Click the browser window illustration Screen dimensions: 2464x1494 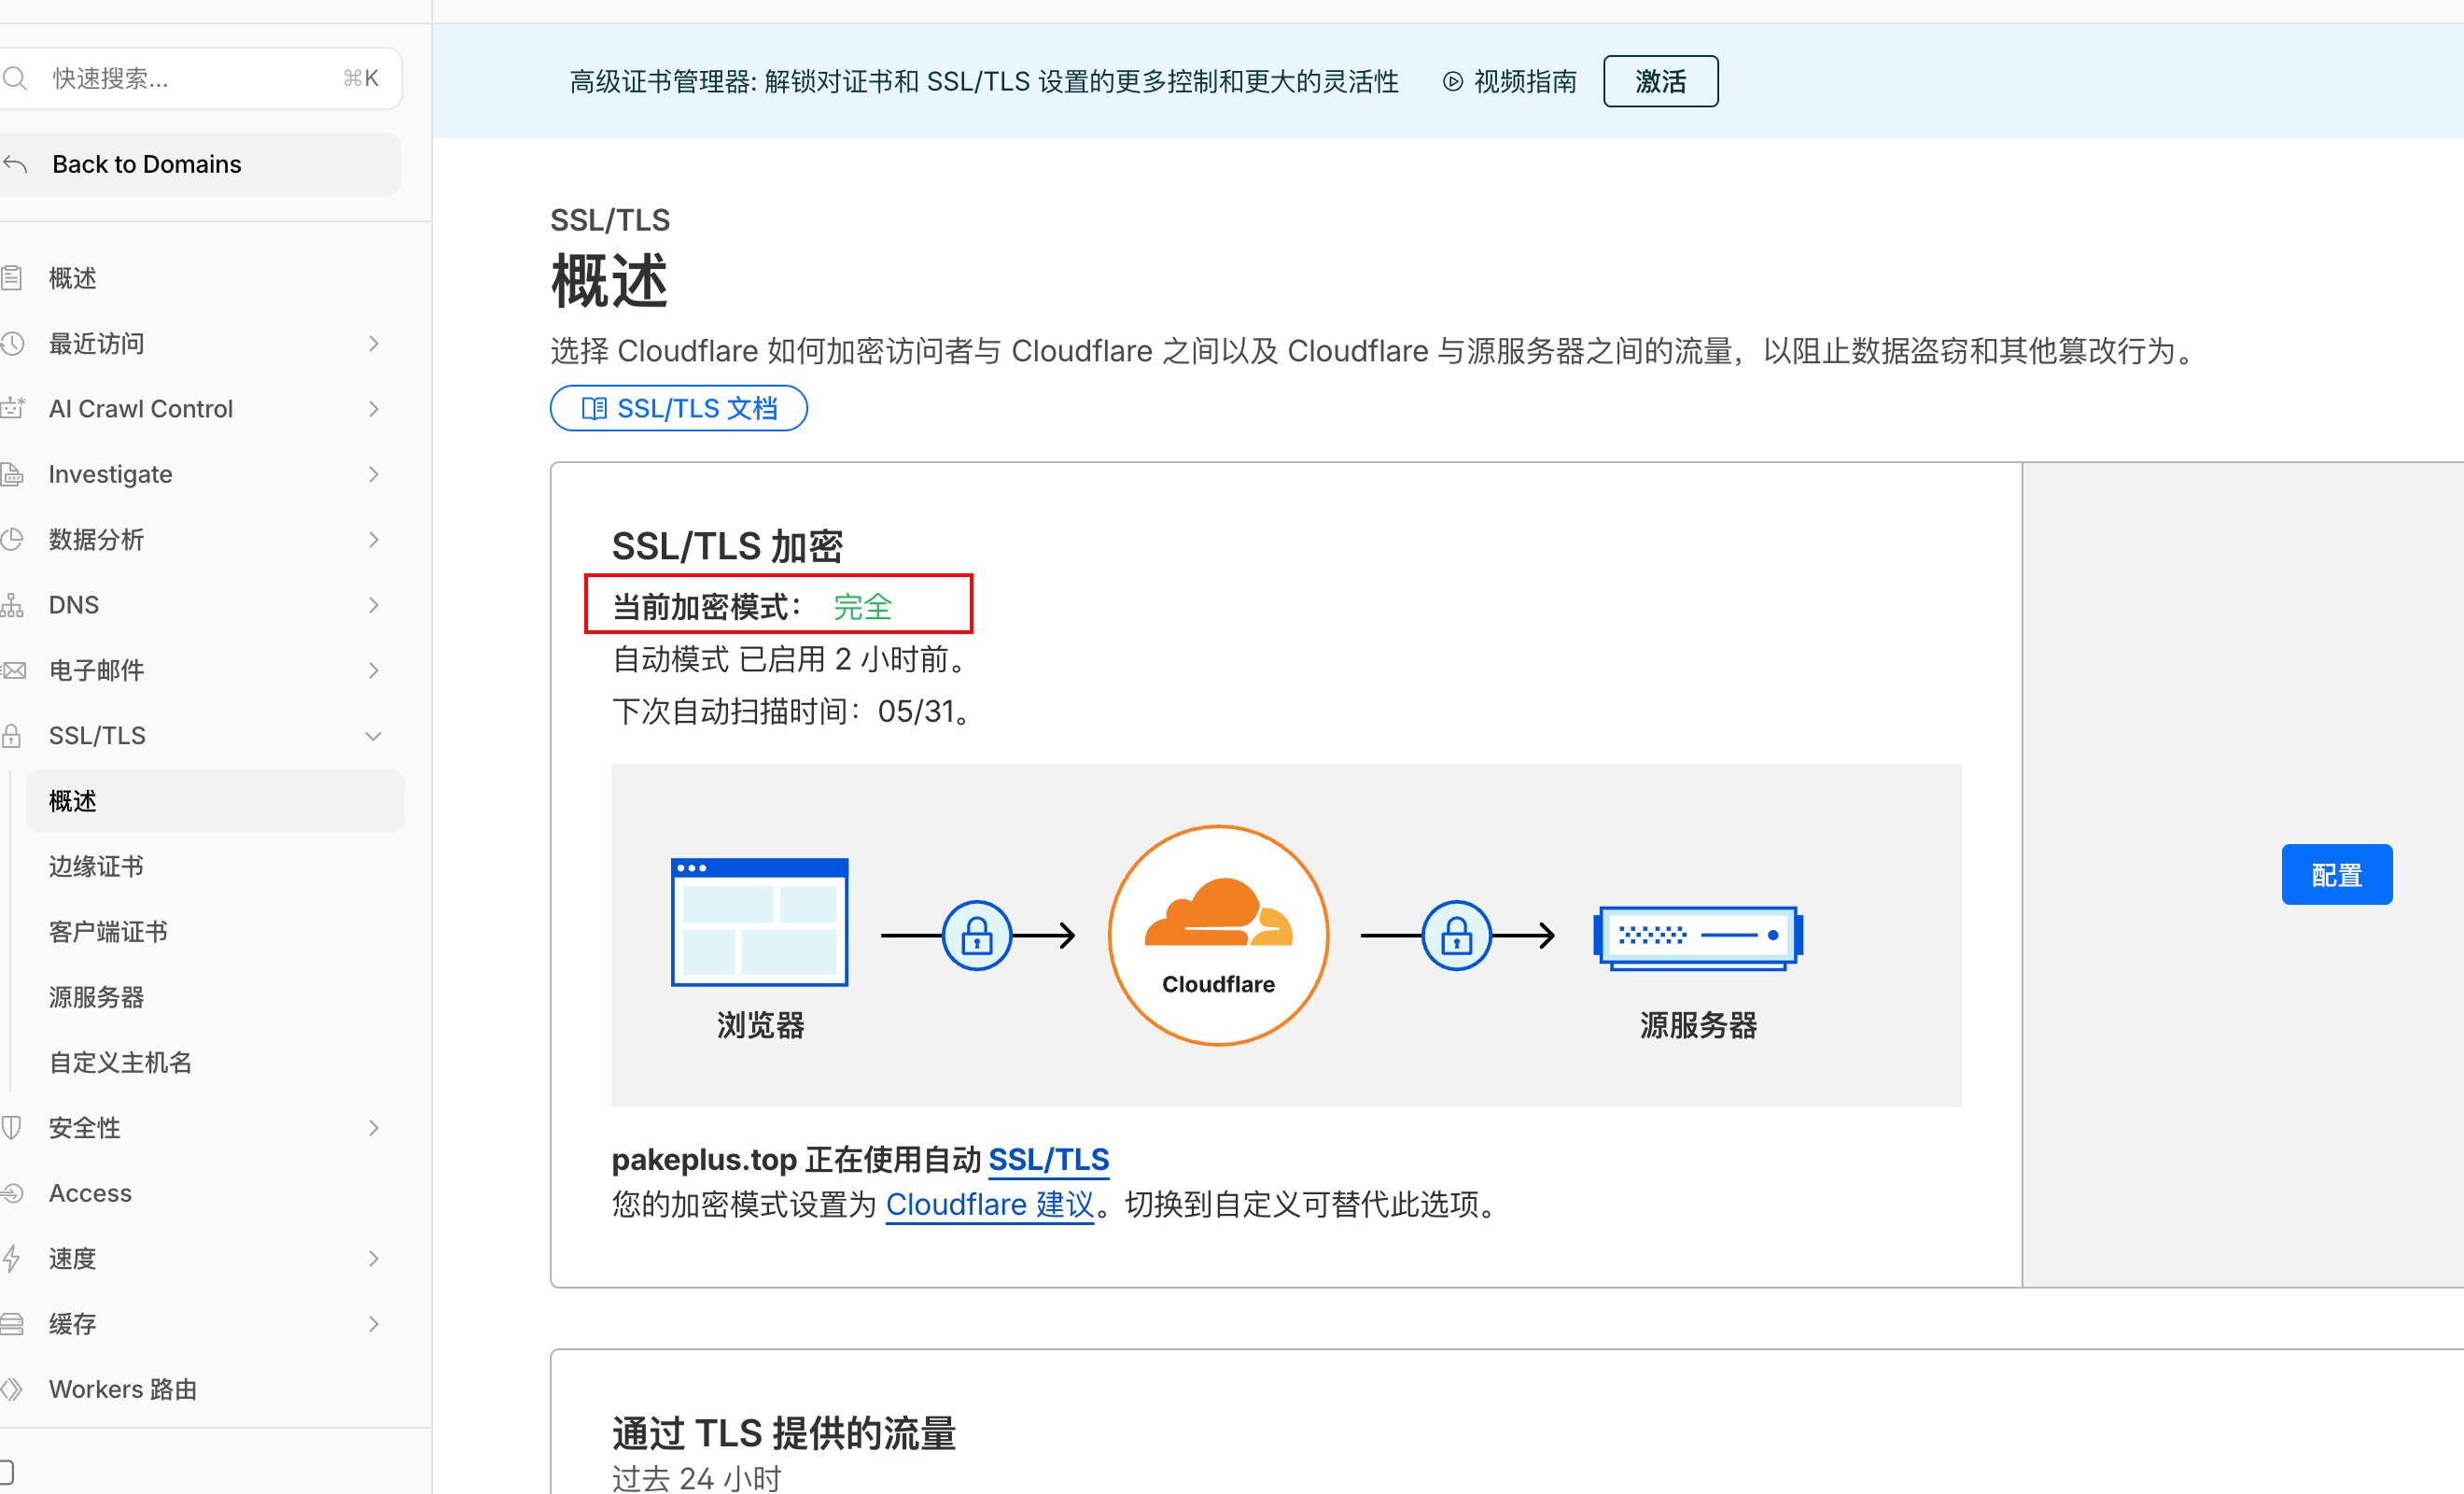[760, 922]
